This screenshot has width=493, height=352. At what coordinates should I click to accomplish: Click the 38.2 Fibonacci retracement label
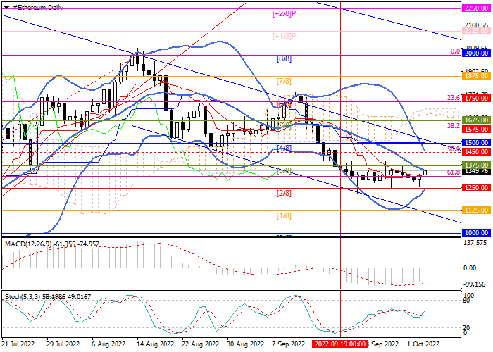(x=454, y=125)
